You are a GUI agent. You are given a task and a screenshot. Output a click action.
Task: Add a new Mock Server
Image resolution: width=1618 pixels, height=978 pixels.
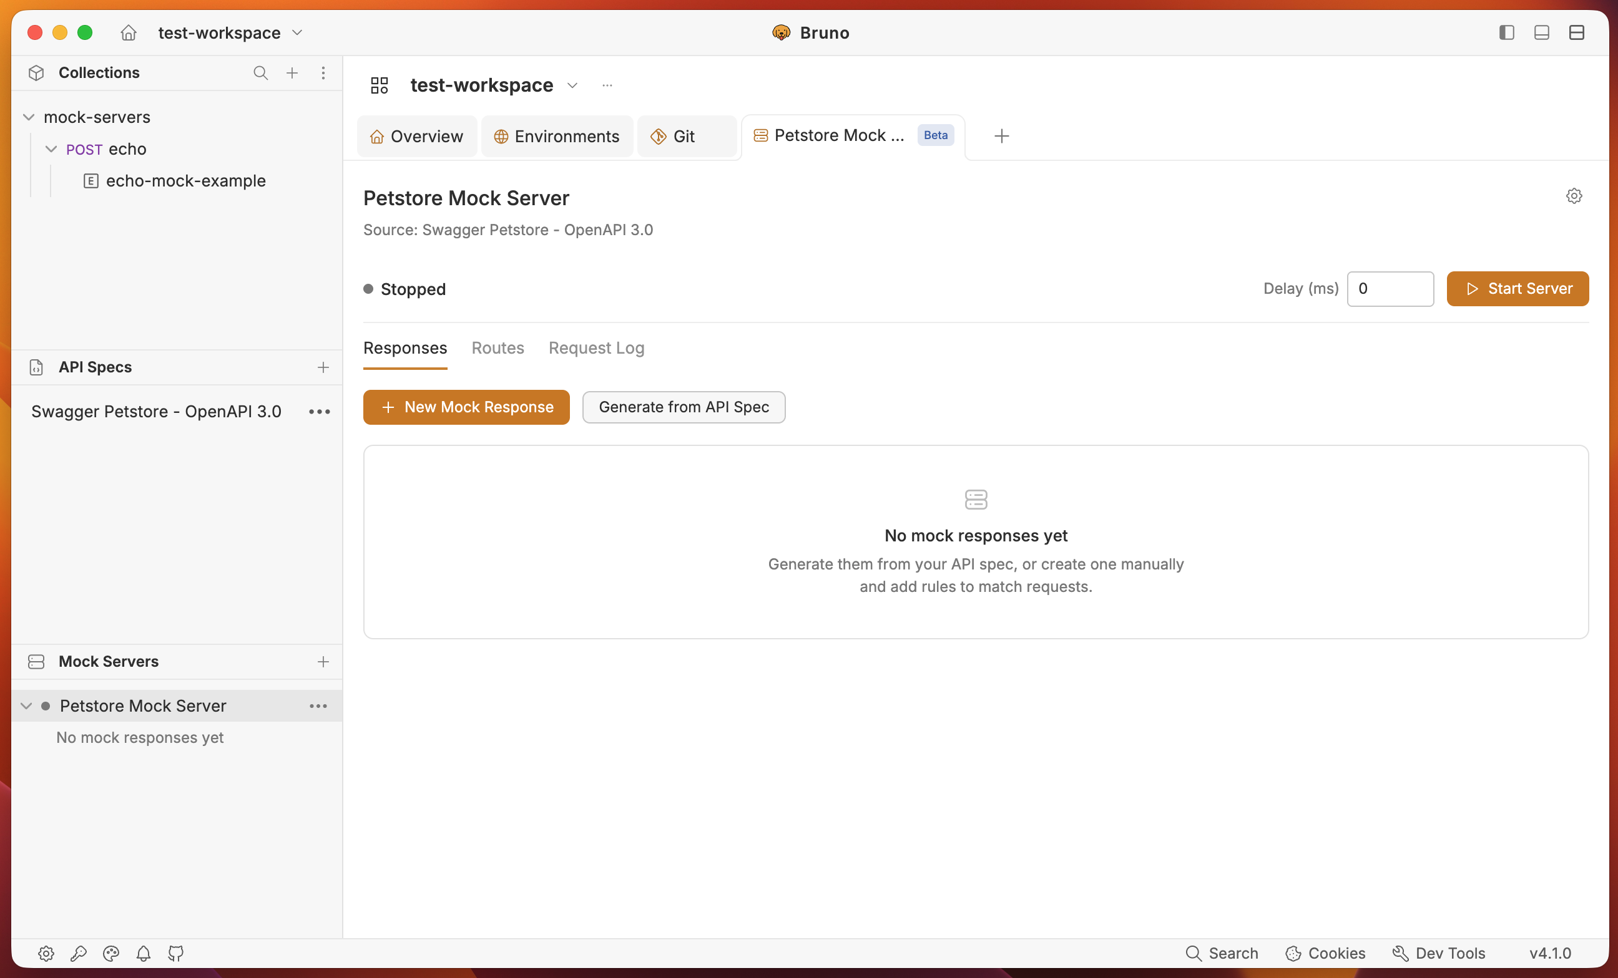[x=323, y=662]
